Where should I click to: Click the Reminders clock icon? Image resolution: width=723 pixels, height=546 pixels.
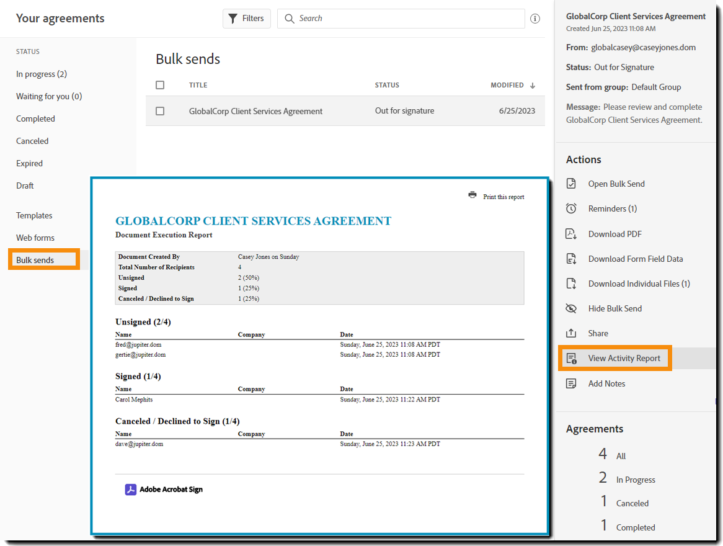[571, 208]
